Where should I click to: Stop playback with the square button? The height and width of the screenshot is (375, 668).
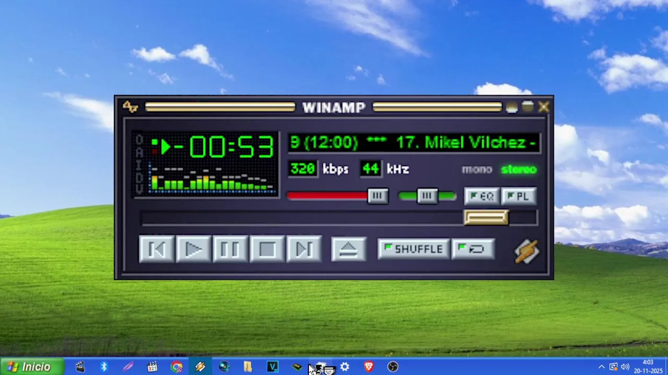click(x=267, y=249)
